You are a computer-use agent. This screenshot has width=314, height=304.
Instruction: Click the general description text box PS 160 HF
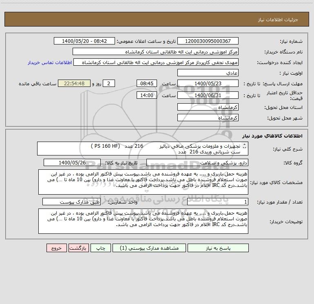point(143,149)
